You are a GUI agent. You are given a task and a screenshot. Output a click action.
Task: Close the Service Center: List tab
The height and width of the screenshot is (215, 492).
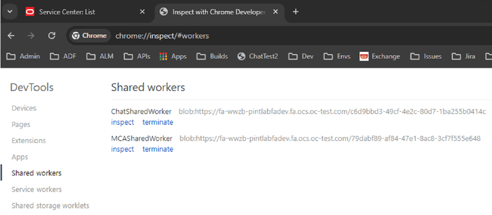point(142,12)
